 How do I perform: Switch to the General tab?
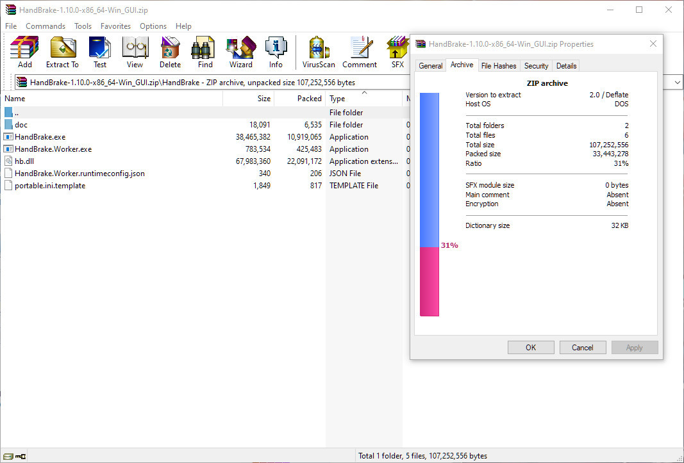coord(431,66)
